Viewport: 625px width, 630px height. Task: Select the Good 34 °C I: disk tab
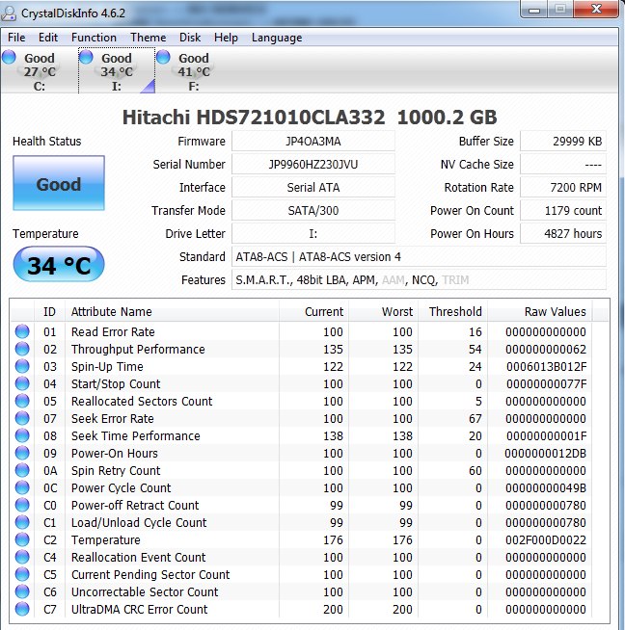(117, 70)
